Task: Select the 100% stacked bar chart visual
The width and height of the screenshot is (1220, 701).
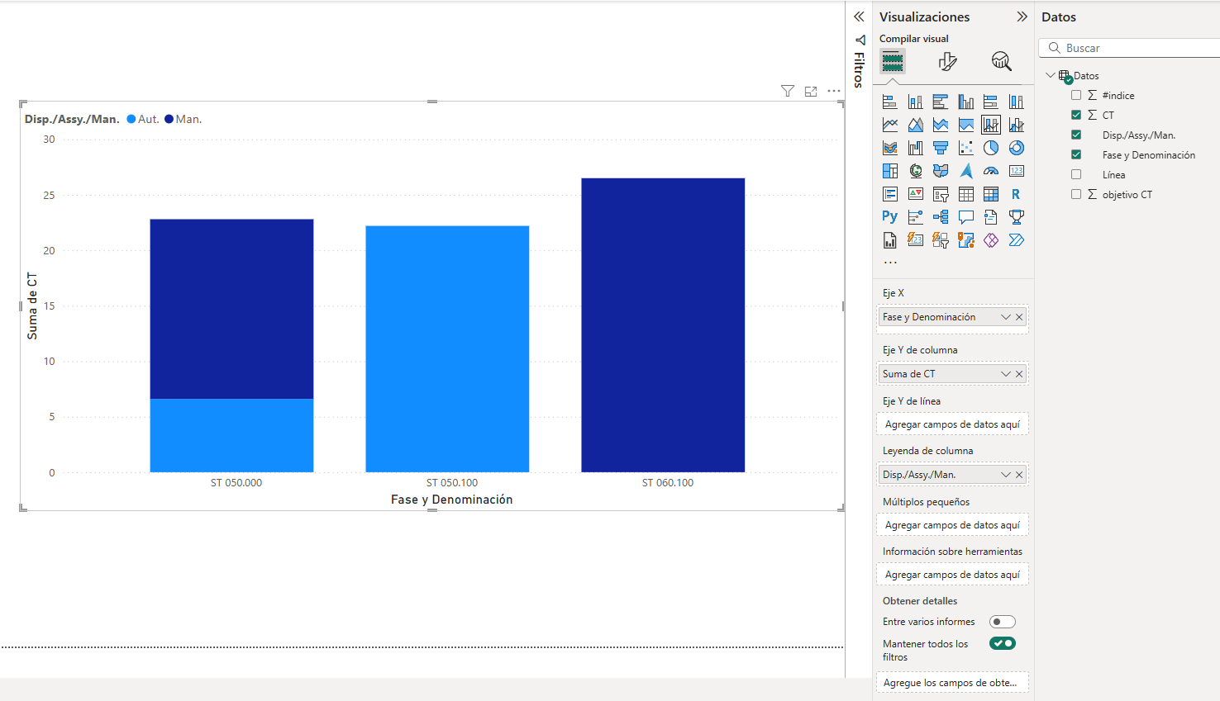Action: pyautogui.click(x=991, y=102)
